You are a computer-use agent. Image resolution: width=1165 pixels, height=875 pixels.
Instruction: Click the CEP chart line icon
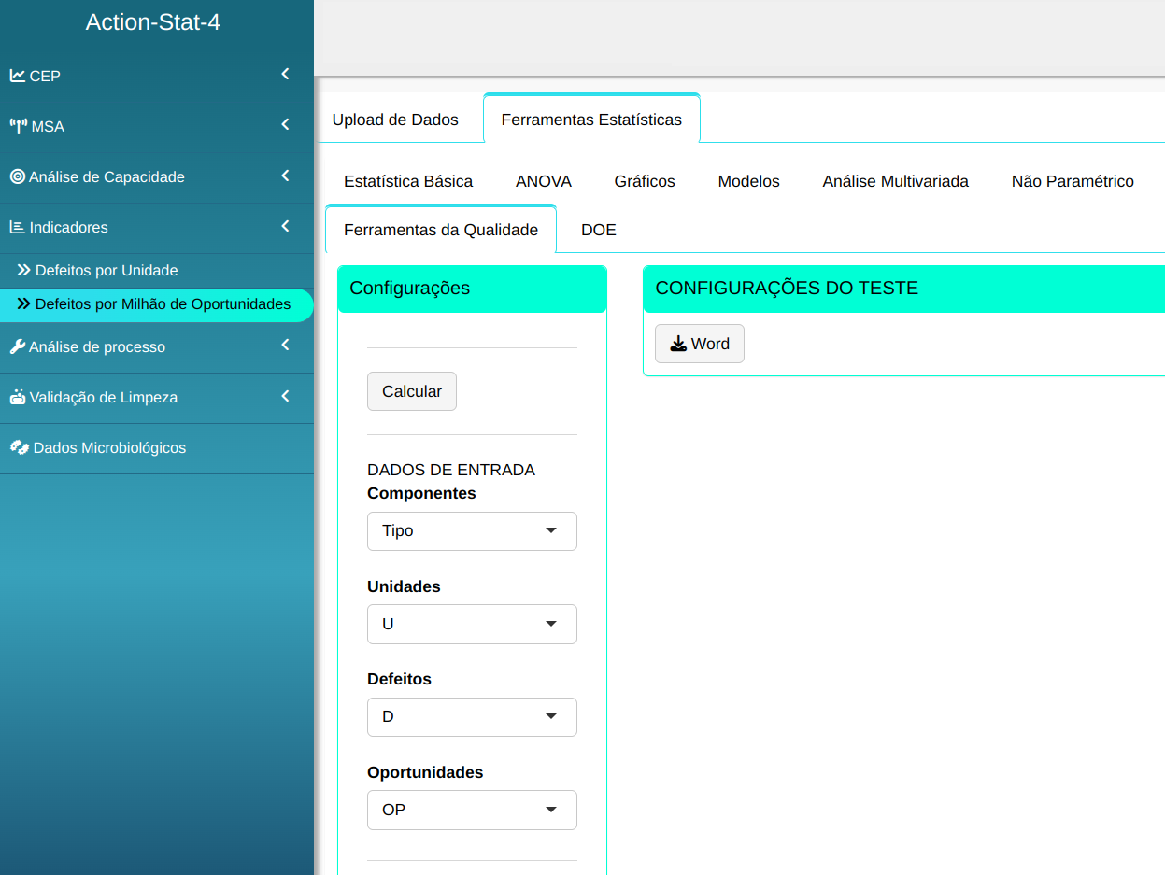(x=18, y=76)
